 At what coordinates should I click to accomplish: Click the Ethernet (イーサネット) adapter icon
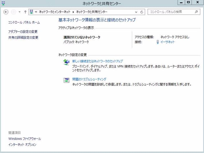click(x=157, y=42)
